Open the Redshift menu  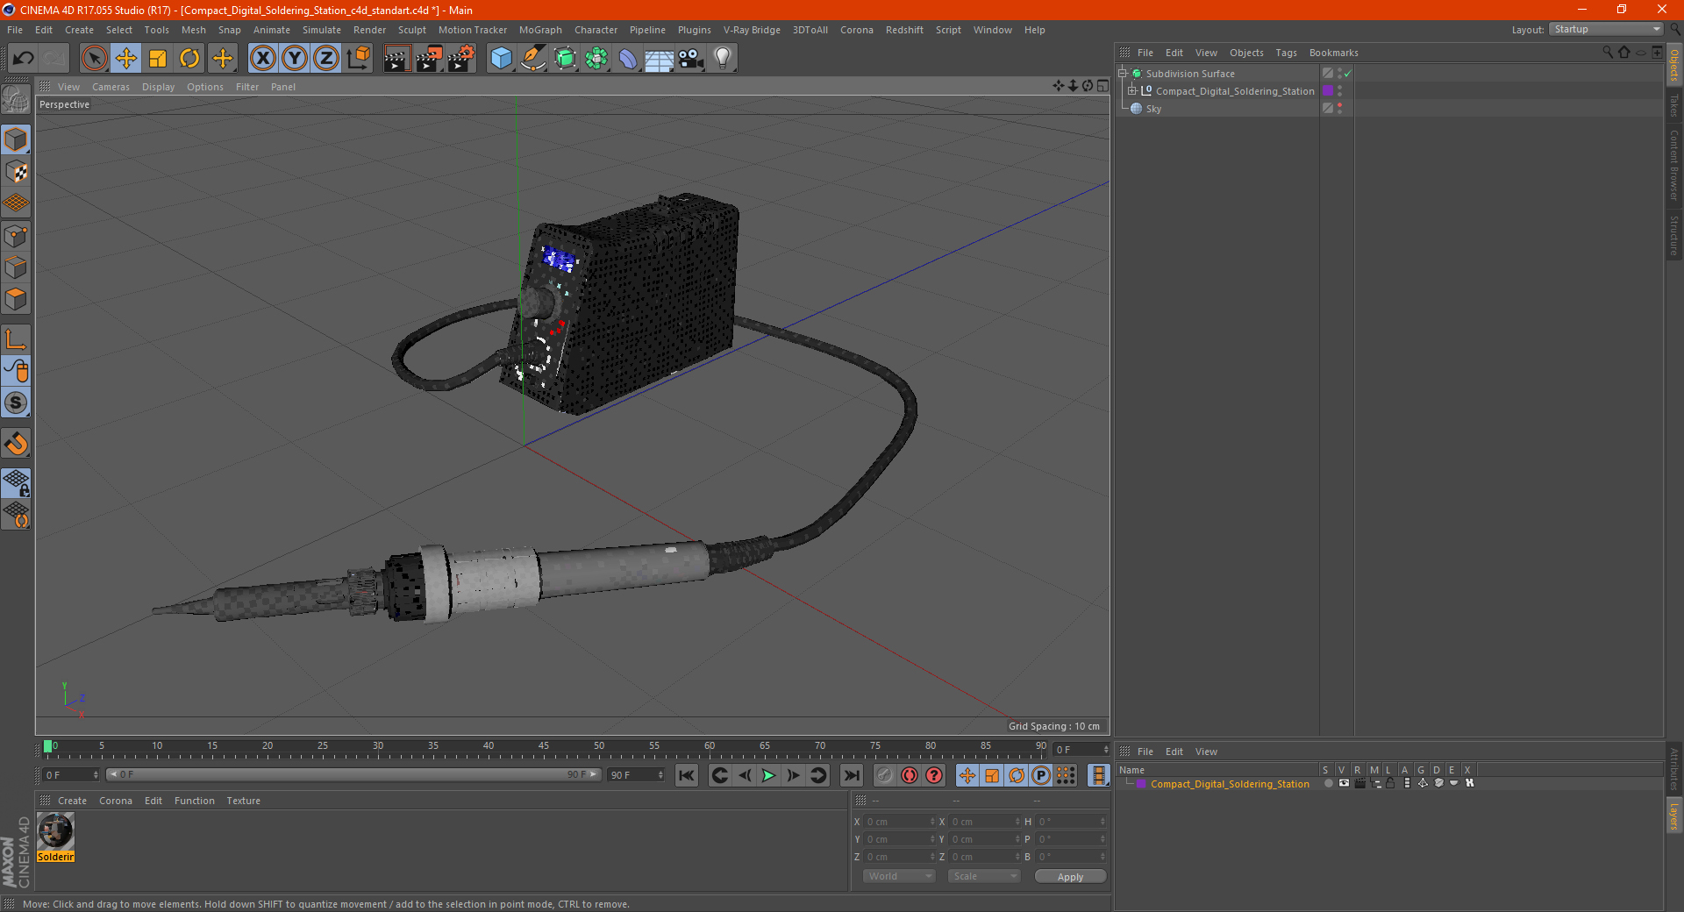(904, 30)
